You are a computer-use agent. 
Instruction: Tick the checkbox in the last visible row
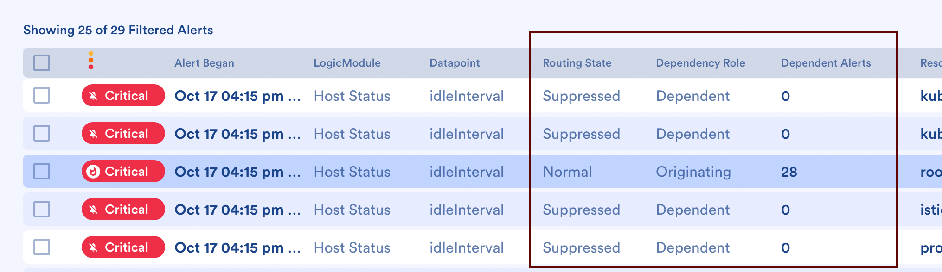click(x=42, y=247)
